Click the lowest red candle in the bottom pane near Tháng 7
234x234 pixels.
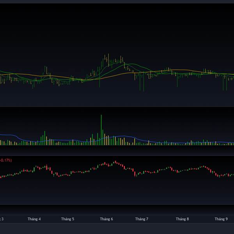(135, 174)
